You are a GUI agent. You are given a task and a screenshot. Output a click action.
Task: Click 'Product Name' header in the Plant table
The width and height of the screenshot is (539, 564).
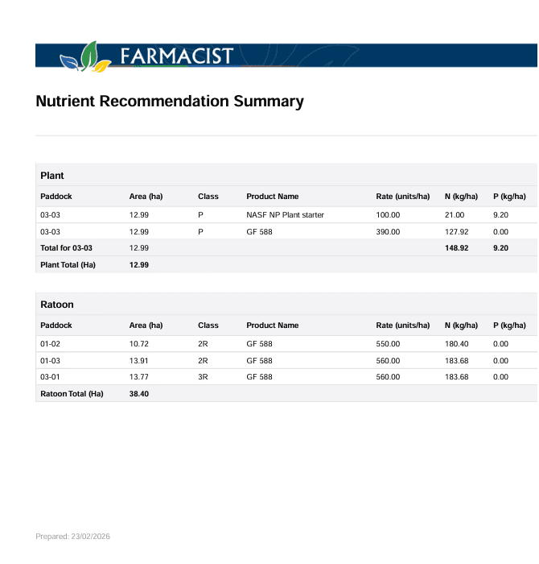(272, 197)
